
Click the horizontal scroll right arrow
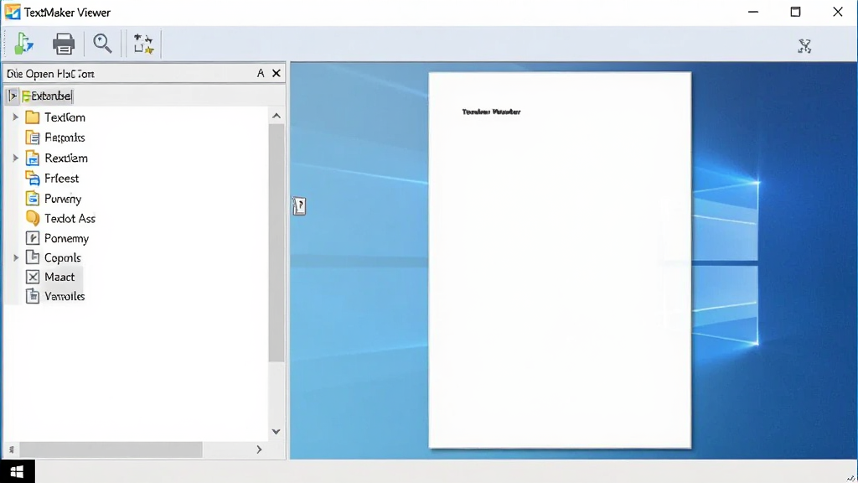(x=260, y=449)
